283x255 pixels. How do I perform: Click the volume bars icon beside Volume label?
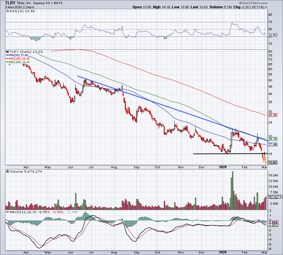click(x=8, y=172)
